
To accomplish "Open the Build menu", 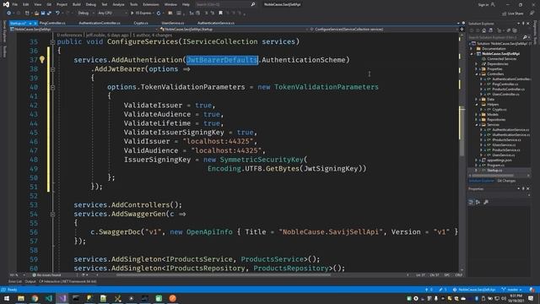I will pos(77,4).
